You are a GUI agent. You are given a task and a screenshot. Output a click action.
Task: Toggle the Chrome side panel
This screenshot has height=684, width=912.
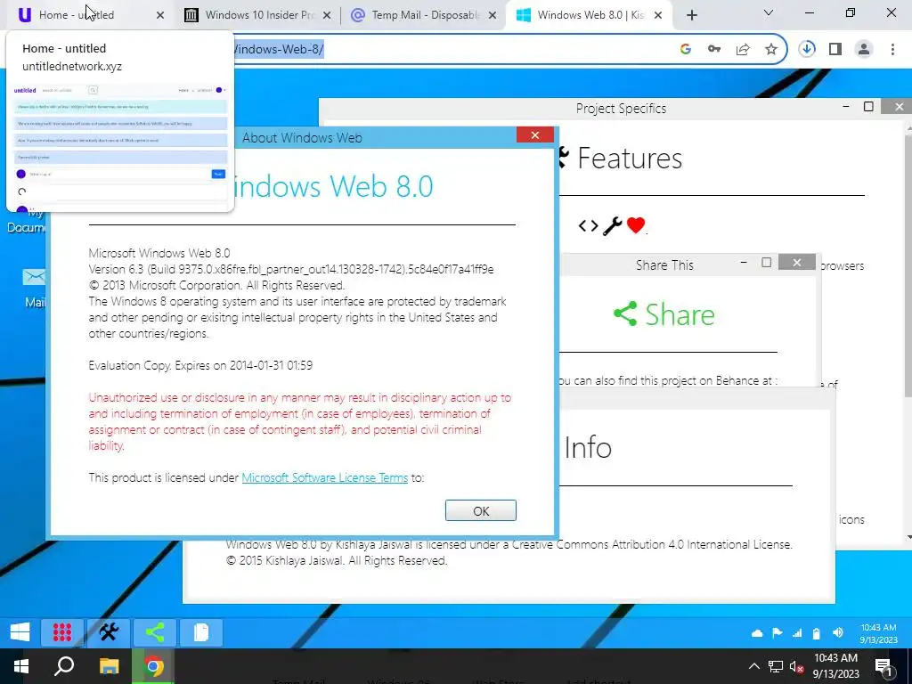pos(835,50)
